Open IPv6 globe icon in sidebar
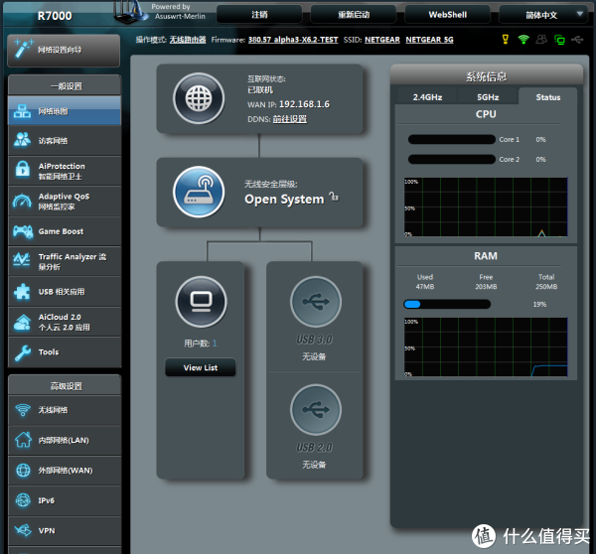The width and height of the screenshot is (596, 554). (x=23, y=500)
